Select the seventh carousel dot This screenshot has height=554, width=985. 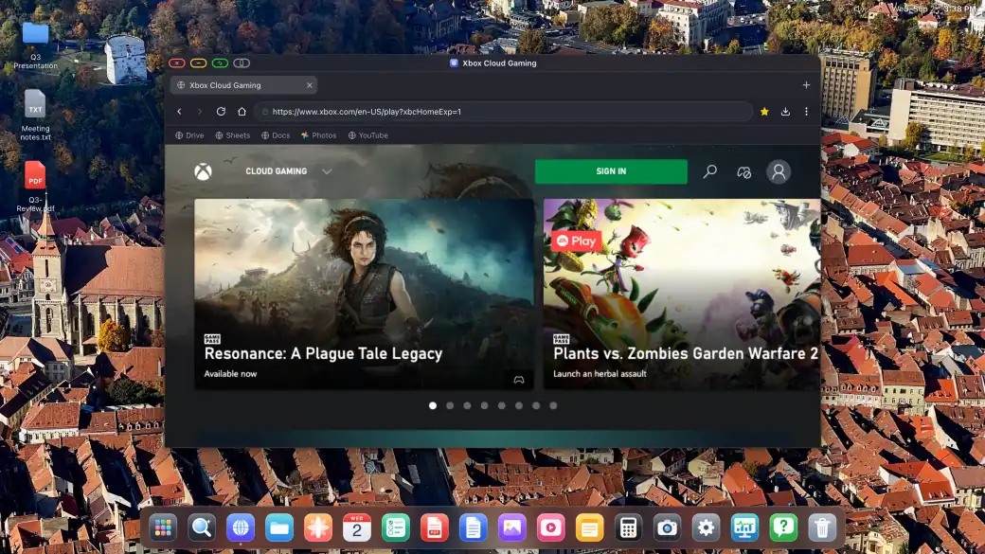point(536,405)
